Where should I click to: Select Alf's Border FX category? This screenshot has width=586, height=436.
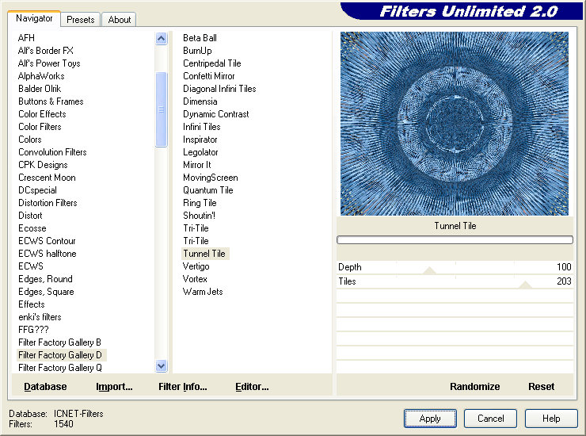point(46,51)
